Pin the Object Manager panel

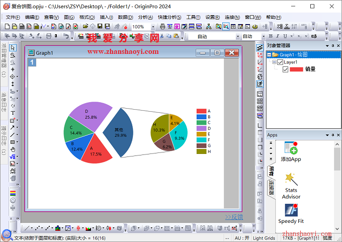[x=333, y=46]
